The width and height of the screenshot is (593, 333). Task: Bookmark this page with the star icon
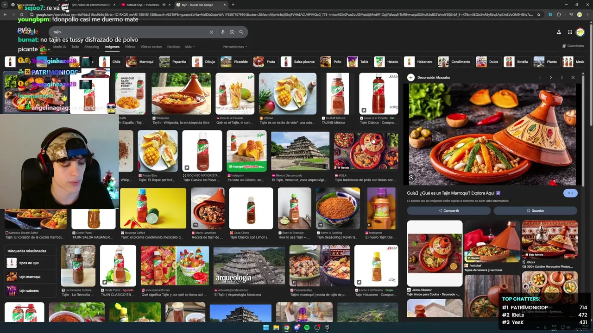(539, 14)
